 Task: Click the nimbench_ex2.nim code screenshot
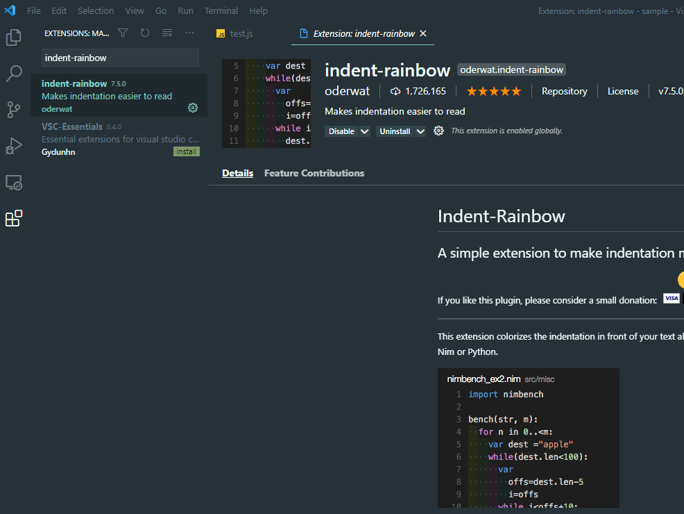pos(529,438)
